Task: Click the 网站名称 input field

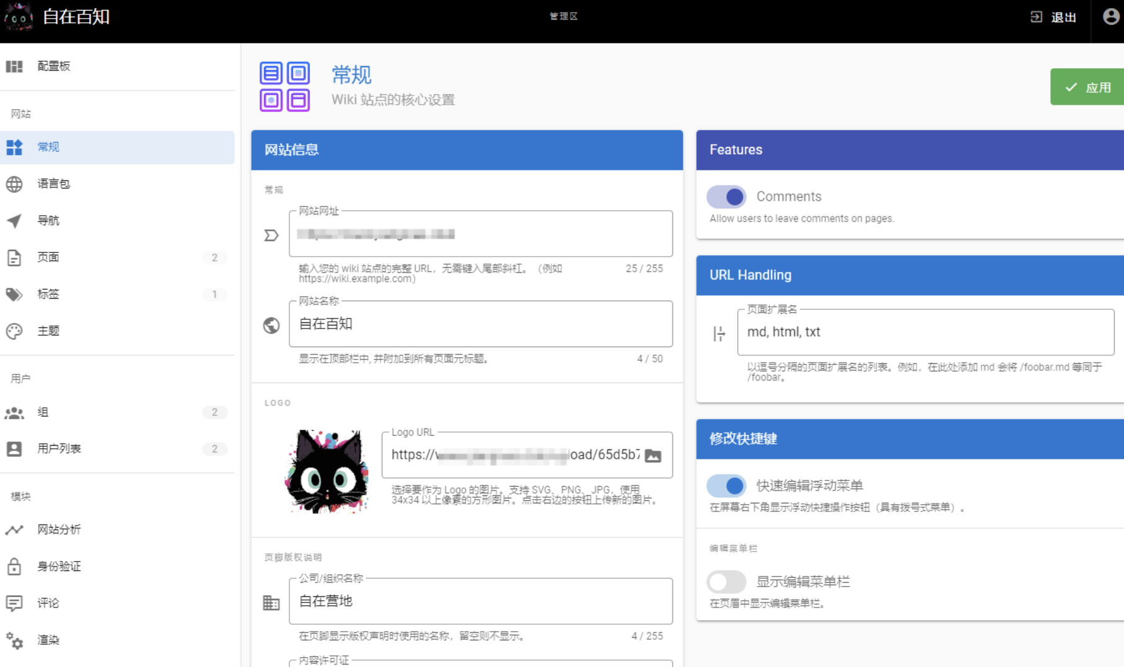Action: (x=480, y=324)
